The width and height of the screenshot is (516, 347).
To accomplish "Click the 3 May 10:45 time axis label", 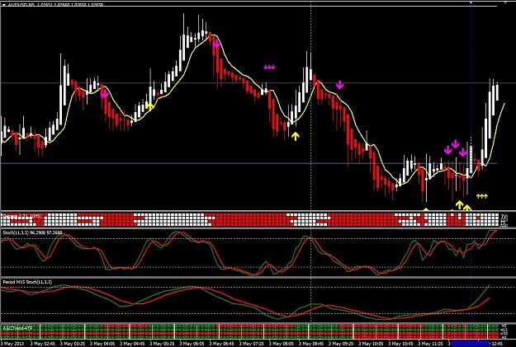I will 400,344.
